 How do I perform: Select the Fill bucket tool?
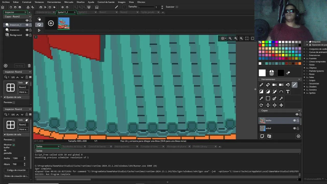[288, 85]
